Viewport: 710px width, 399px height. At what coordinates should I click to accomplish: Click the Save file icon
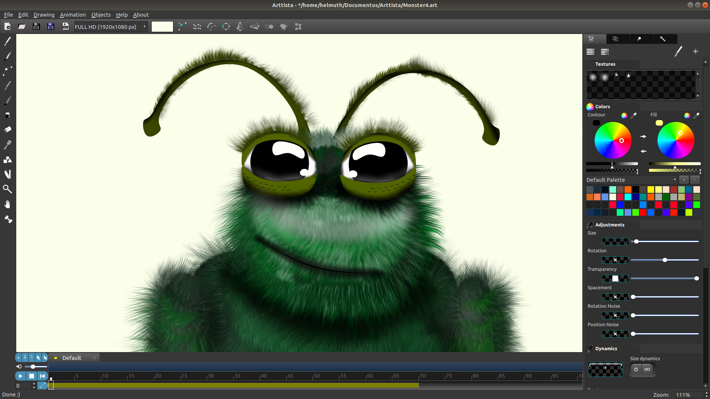coord(36,26)
